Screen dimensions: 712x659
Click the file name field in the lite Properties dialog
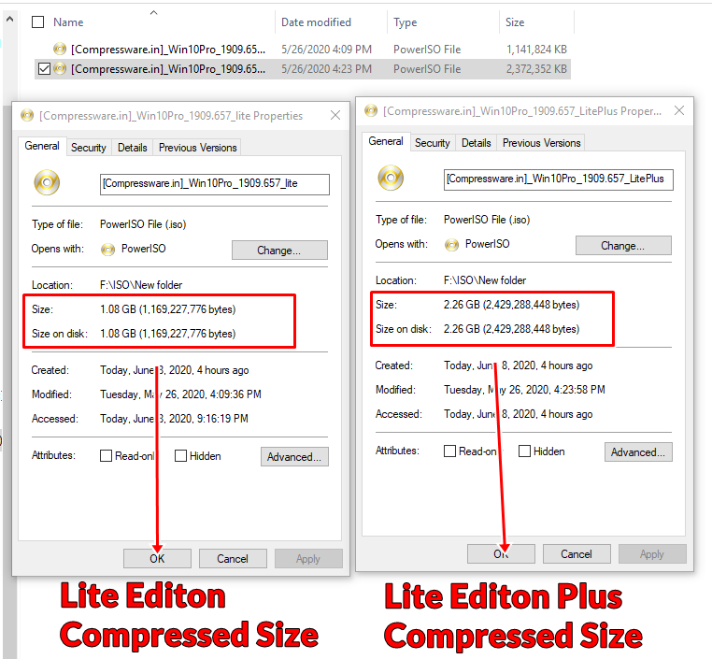pos(214,184)
